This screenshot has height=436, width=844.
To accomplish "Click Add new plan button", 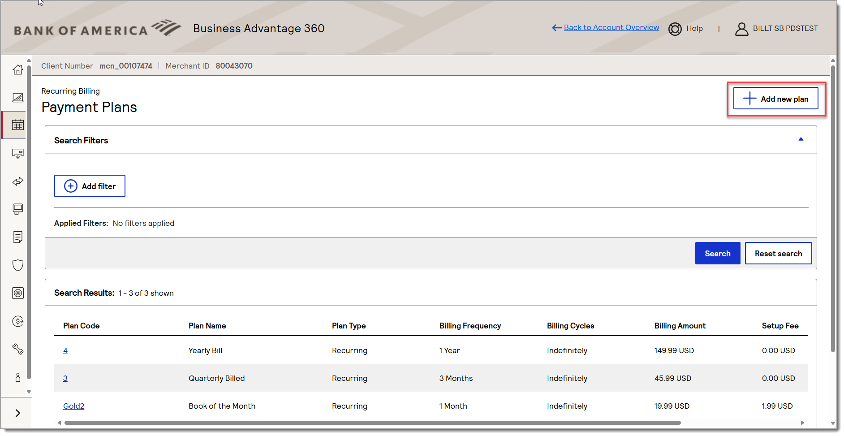I will (x=776, y=99).
